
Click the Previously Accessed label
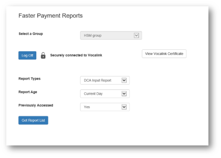36,105
